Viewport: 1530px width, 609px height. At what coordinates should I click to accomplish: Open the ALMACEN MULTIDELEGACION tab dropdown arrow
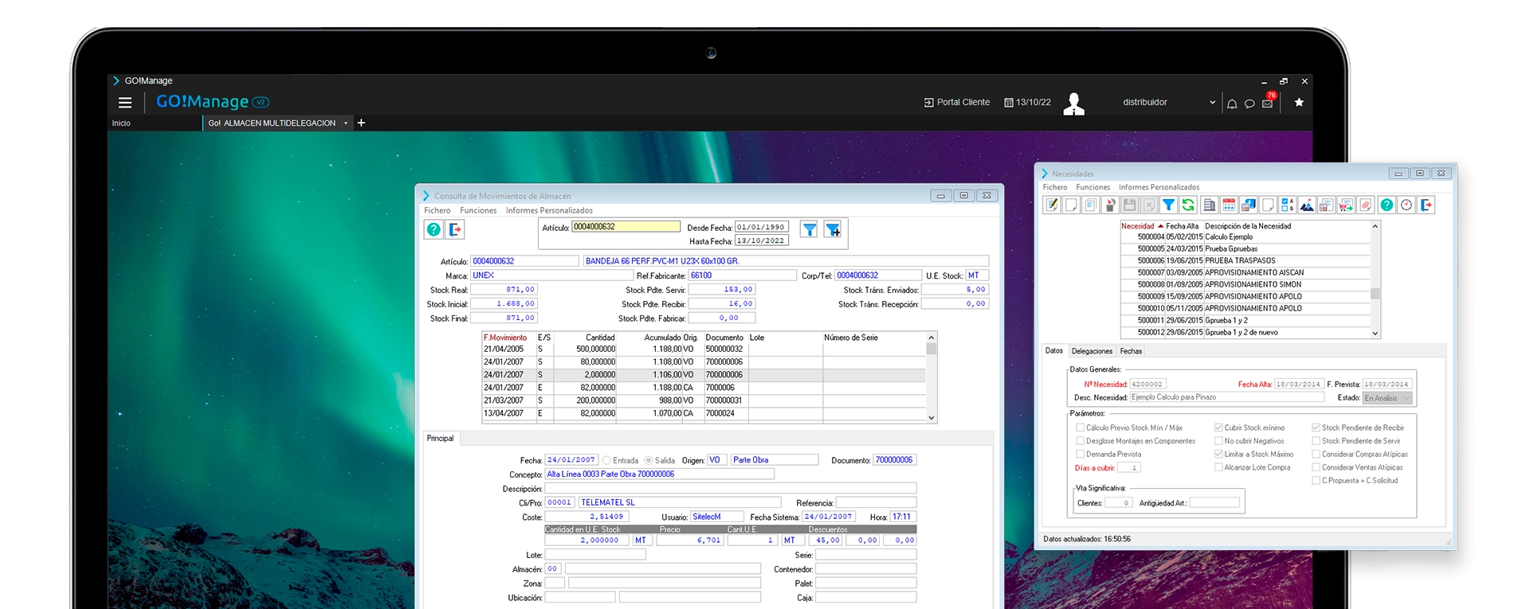346,123
